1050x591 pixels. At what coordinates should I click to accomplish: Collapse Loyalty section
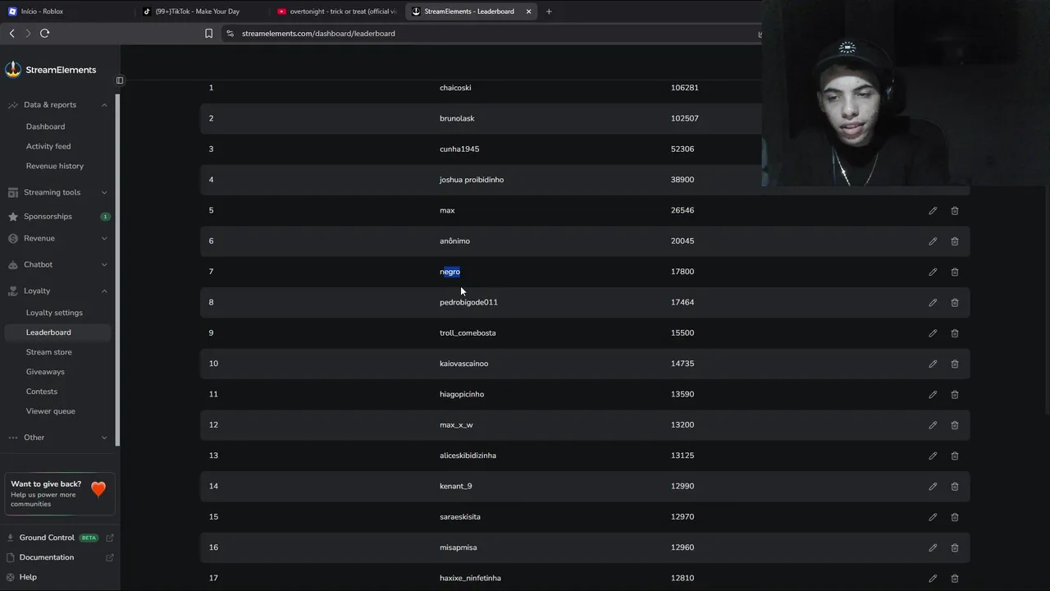pos(104,291)
